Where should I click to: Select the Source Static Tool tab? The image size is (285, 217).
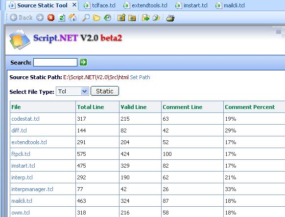click(42, 5)
